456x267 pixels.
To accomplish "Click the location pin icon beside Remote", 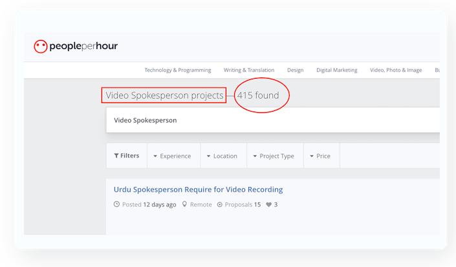I will pyautogui.click(x=184, y=204).
